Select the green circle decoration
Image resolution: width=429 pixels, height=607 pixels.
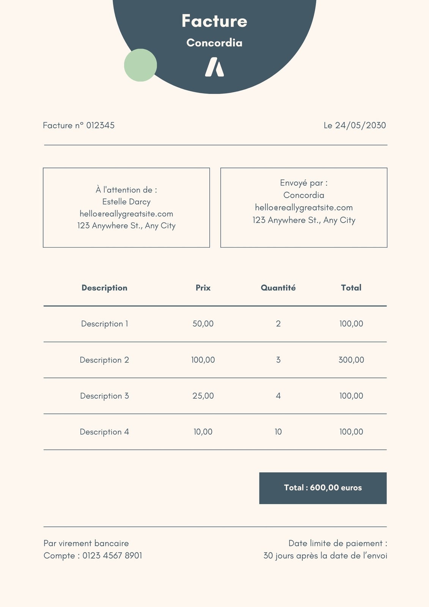click(x=140, y=65)
